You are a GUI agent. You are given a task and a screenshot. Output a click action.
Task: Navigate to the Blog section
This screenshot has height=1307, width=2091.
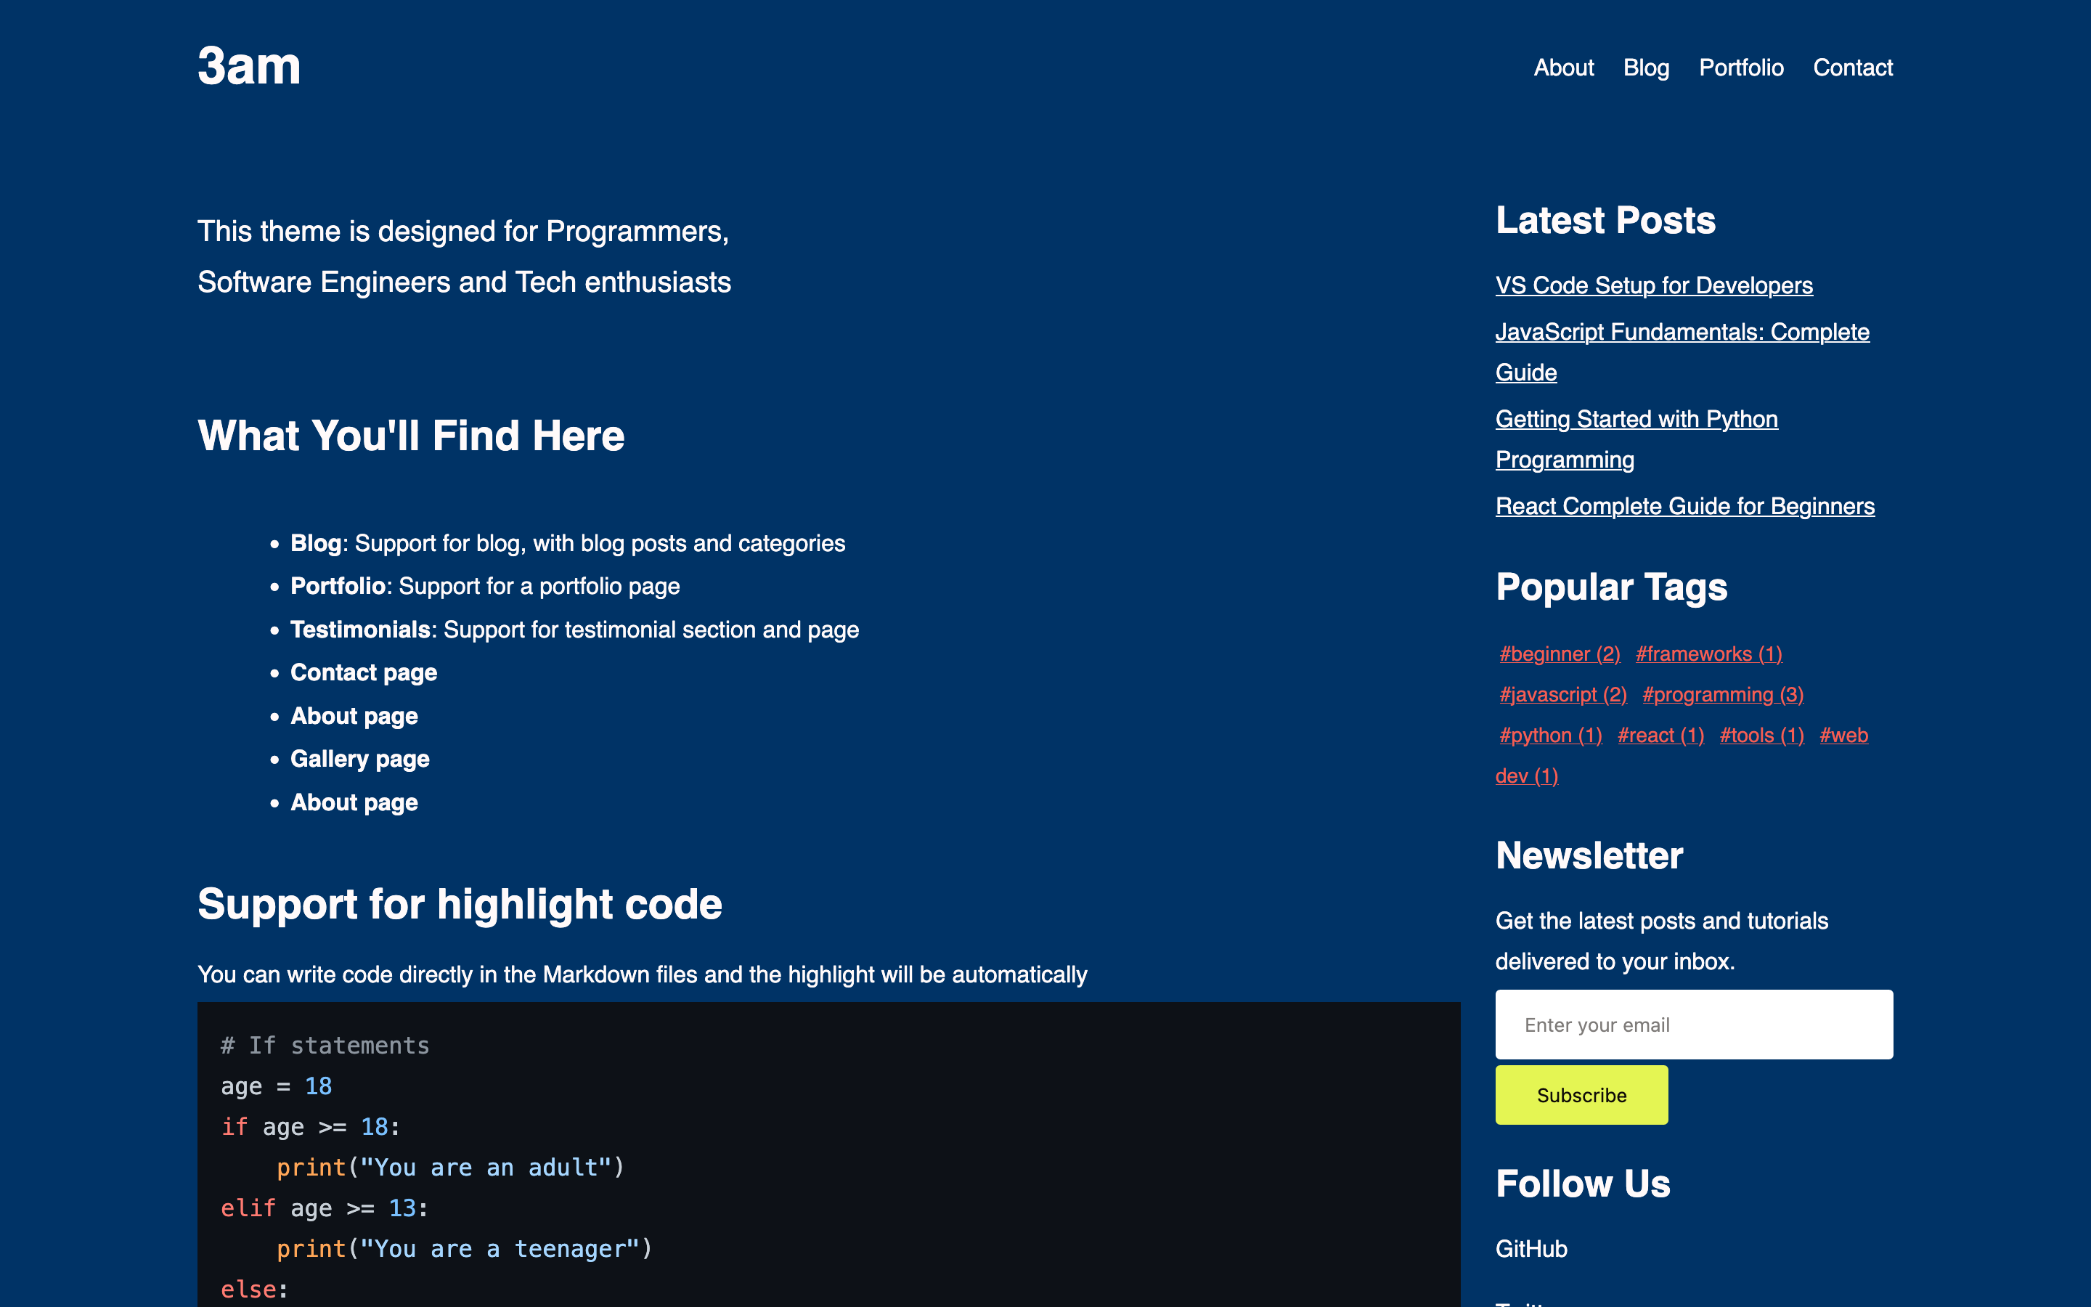tap(1646, 68)
